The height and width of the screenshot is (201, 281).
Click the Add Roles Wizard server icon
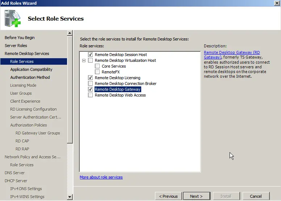click(x=13, y=18)
